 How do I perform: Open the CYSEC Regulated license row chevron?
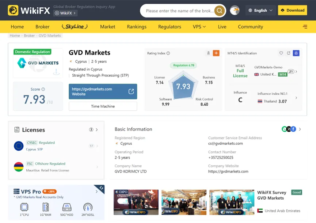[97, 146]
